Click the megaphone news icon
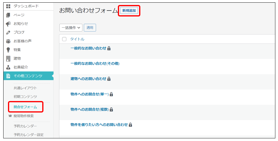Viewport: 278px width, 141px height. click(x=8, y=24)
